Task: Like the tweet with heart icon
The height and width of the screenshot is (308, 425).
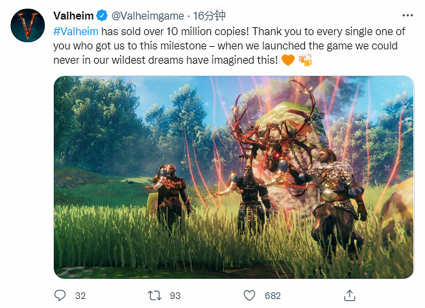Action: click(x=250, y=295)
